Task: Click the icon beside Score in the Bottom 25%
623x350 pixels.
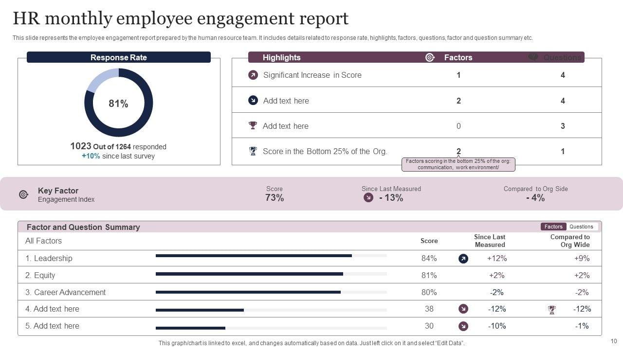Action: [253, 151]
